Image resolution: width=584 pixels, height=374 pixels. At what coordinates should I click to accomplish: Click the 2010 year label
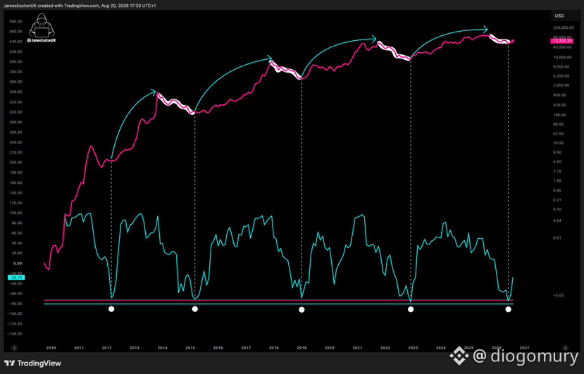point(51,348)
